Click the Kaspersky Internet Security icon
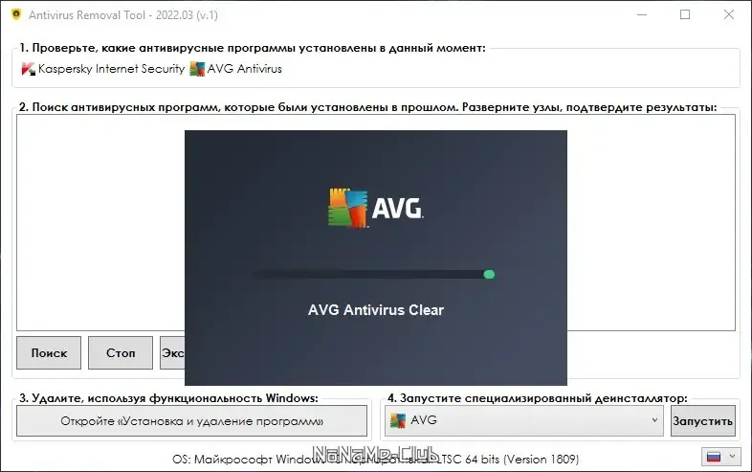The width and height of the screenshot is (752, 472). point(29,69)
